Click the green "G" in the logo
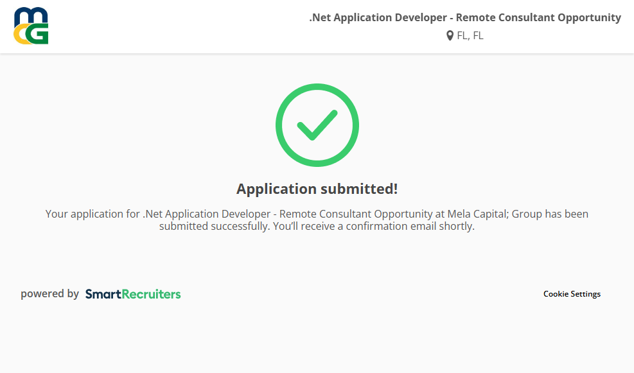This screenshot has width=634, height=373. (39, 35)
